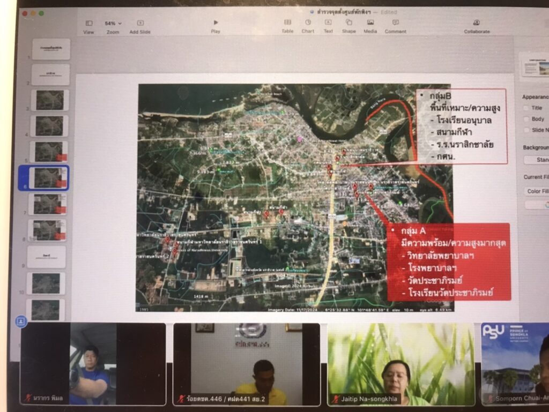Select slide 2 thumbnail
Screen dimensions: 549x412
pyautogui.click(x=50, y=74)
